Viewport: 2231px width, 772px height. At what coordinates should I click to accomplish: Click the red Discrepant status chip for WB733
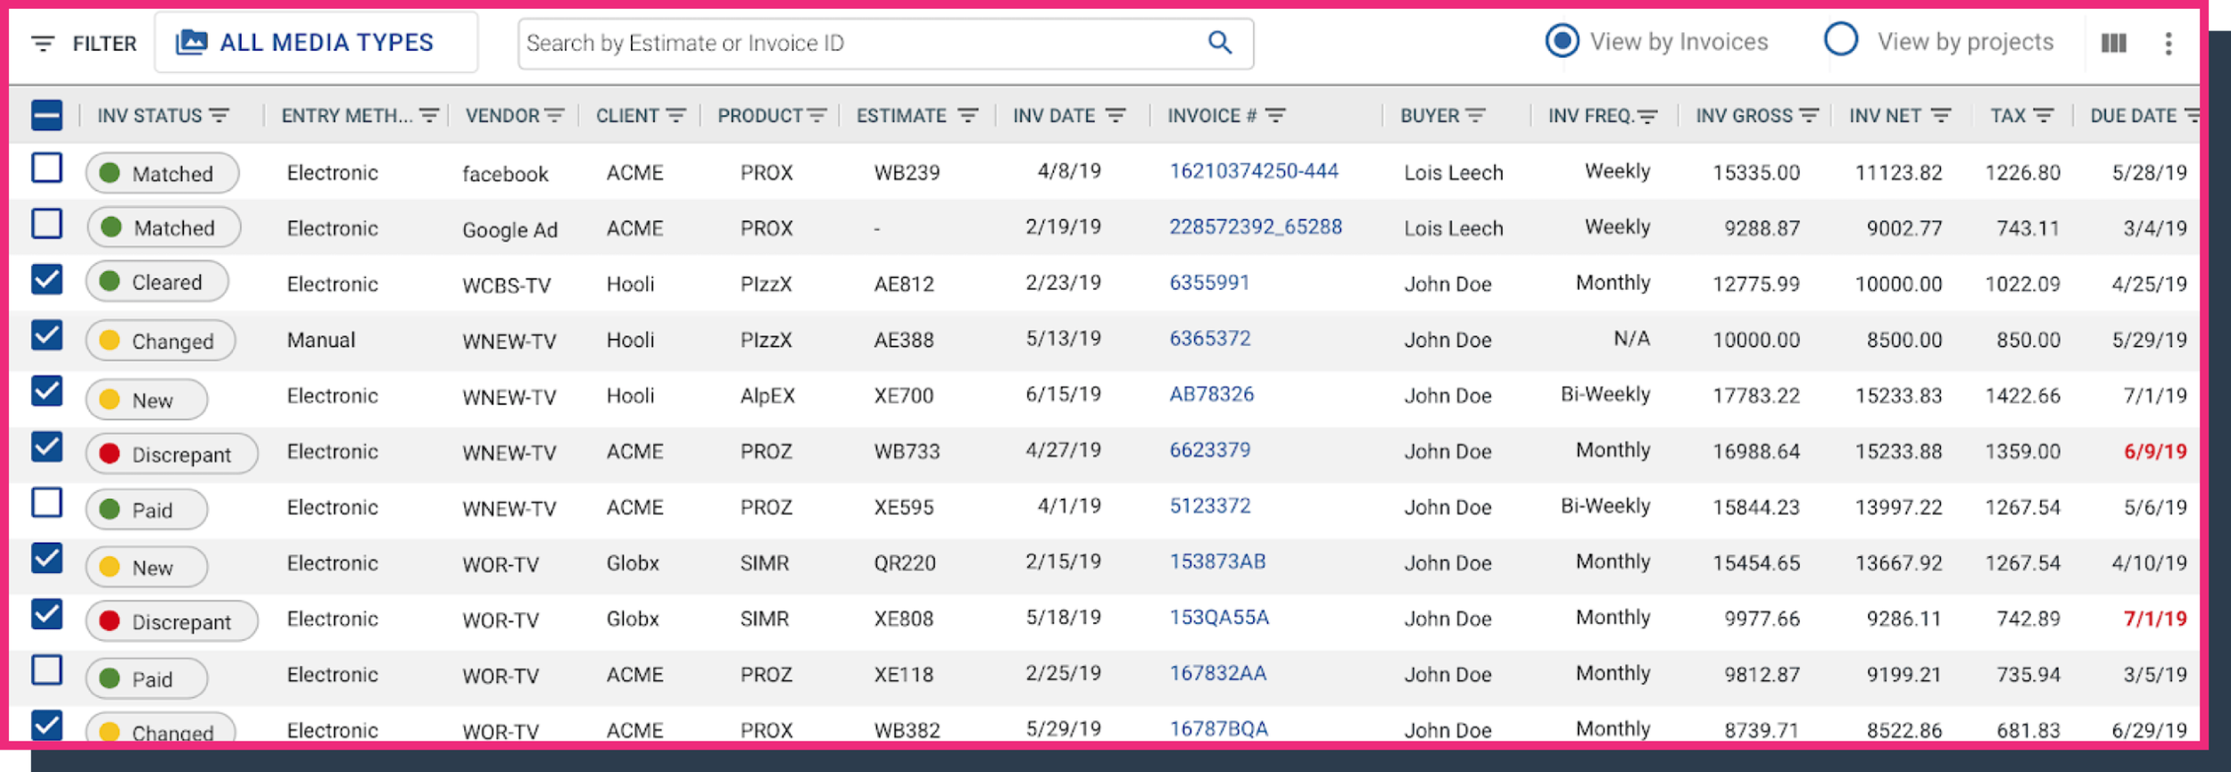171,453
